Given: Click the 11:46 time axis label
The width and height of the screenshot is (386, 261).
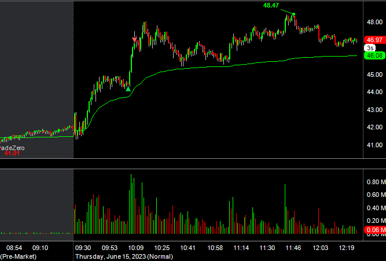Looking at the screenshot, I should [293, 248].
